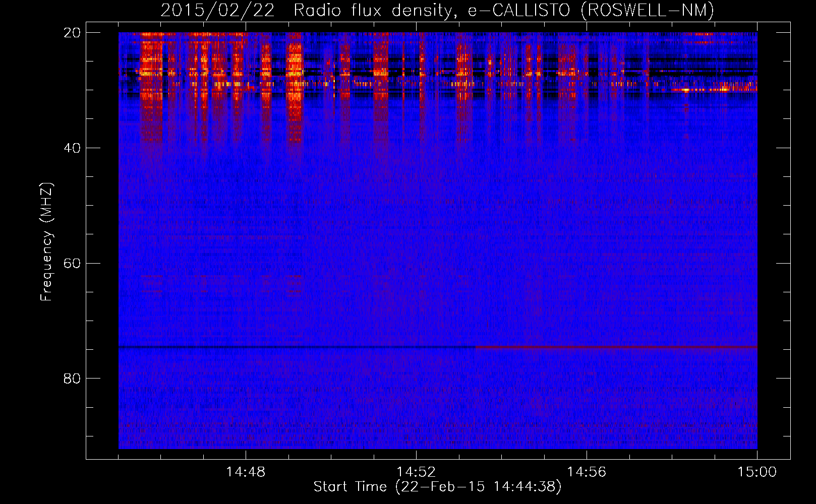Select the 14:52 time tick label
816x504 pixels.
point(416,472)
